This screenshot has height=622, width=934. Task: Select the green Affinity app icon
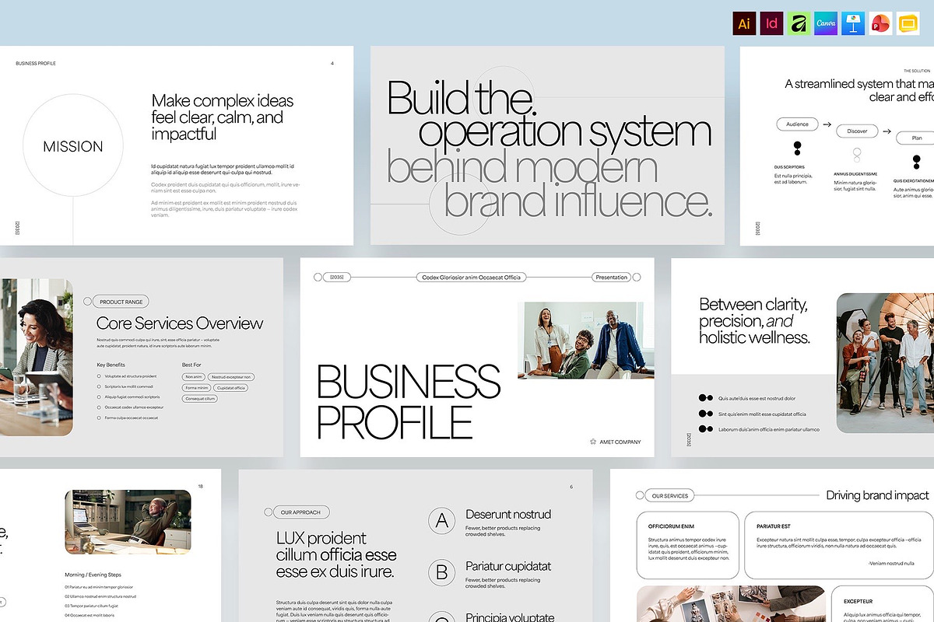[x=799, y=23]
